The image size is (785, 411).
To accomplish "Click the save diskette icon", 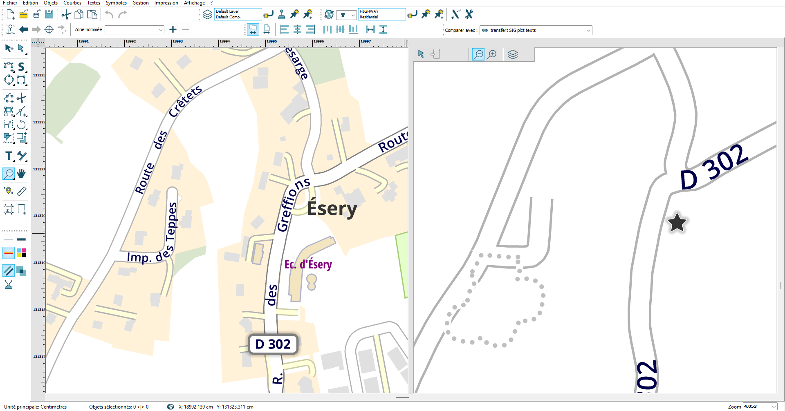I will click(x=49, y=15).
